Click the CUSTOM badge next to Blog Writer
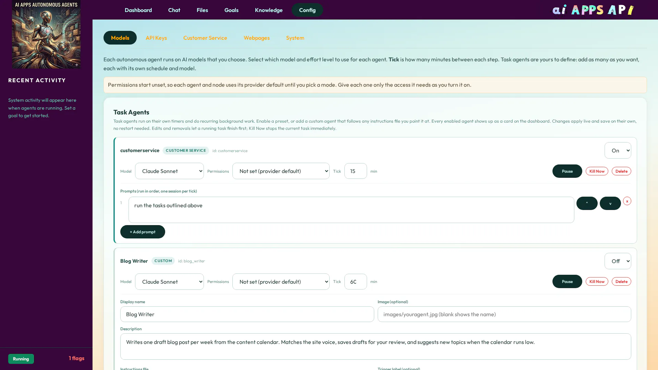 pos(163,261)
